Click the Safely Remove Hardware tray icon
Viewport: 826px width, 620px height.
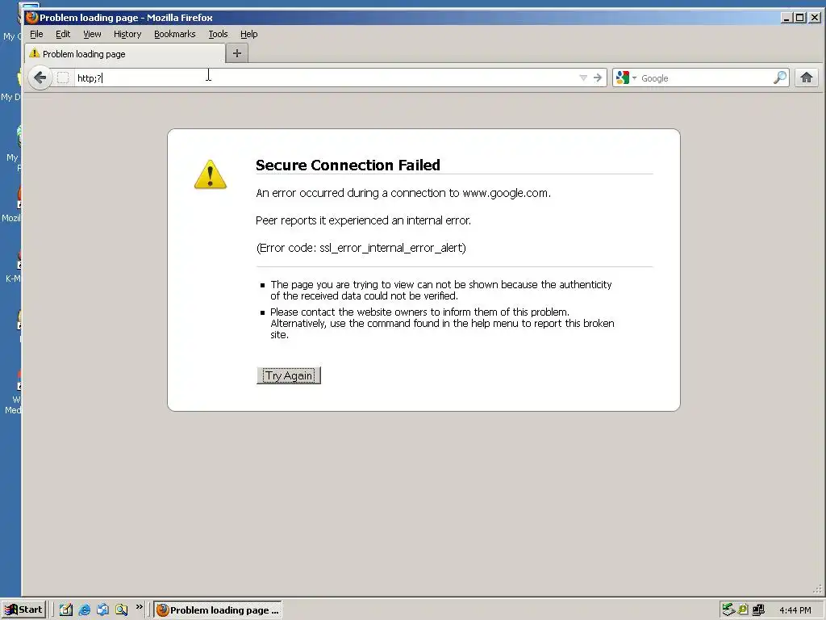coord(728,610)
